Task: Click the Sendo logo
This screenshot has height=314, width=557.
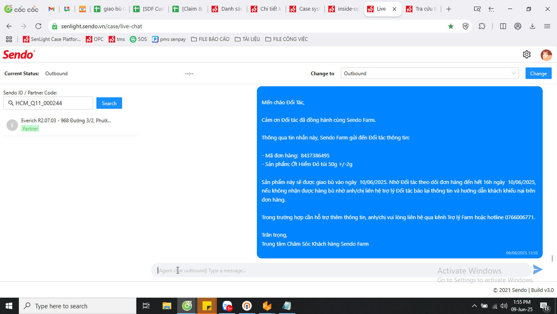Action: coord(19,54)
